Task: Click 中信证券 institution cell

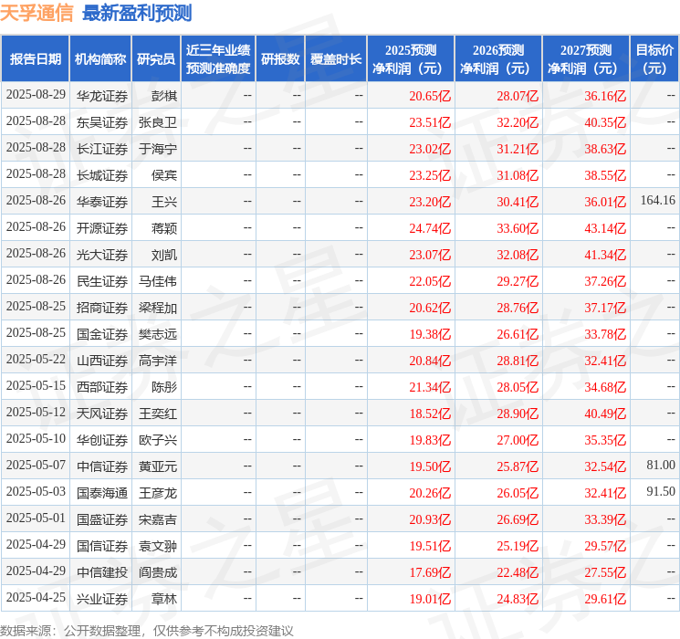Action: click(102, 466)
